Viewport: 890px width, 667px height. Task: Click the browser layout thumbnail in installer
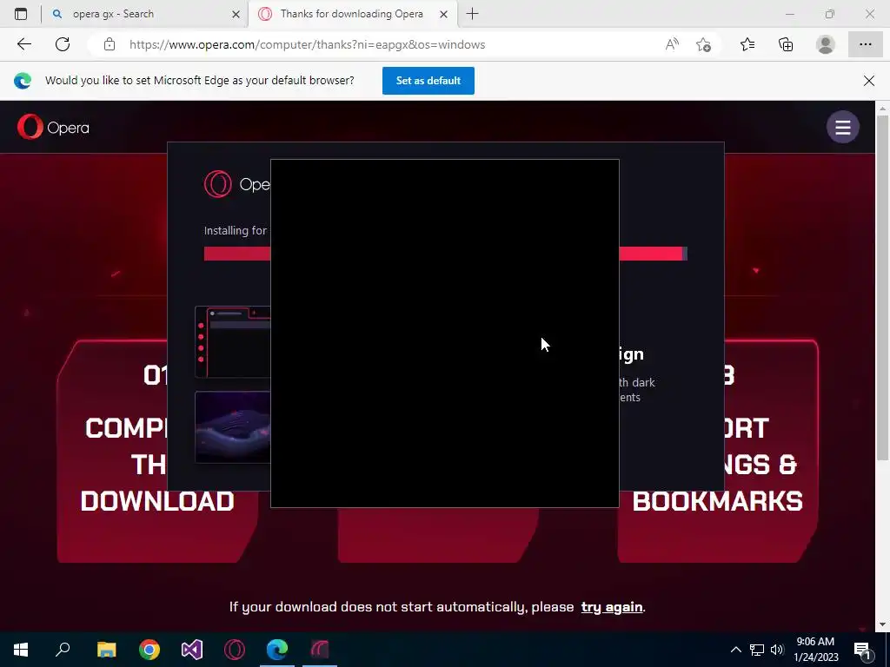point(233,342)
